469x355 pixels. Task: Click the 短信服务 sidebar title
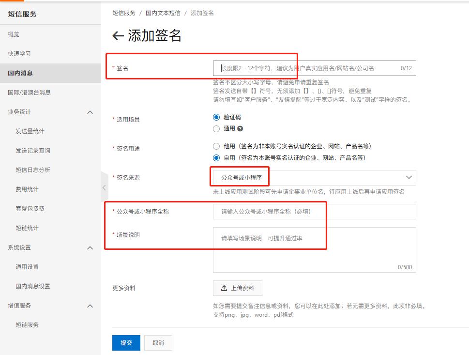(22, 14)
